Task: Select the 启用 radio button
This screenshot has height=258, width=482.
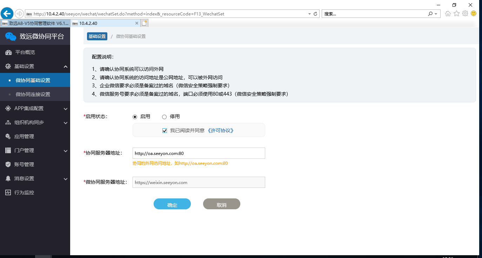Action: (x=135, y=117)
